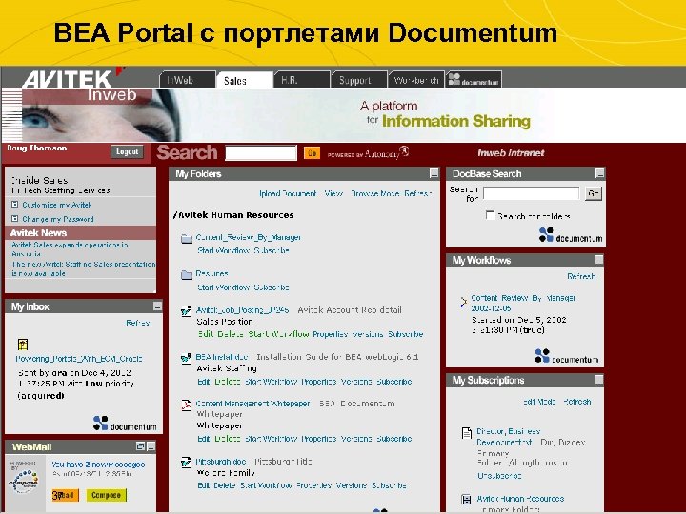Click documentum logo in My Workflows
Image resolution: width=686 pixels, height=514 pixels.
(567, 356)
